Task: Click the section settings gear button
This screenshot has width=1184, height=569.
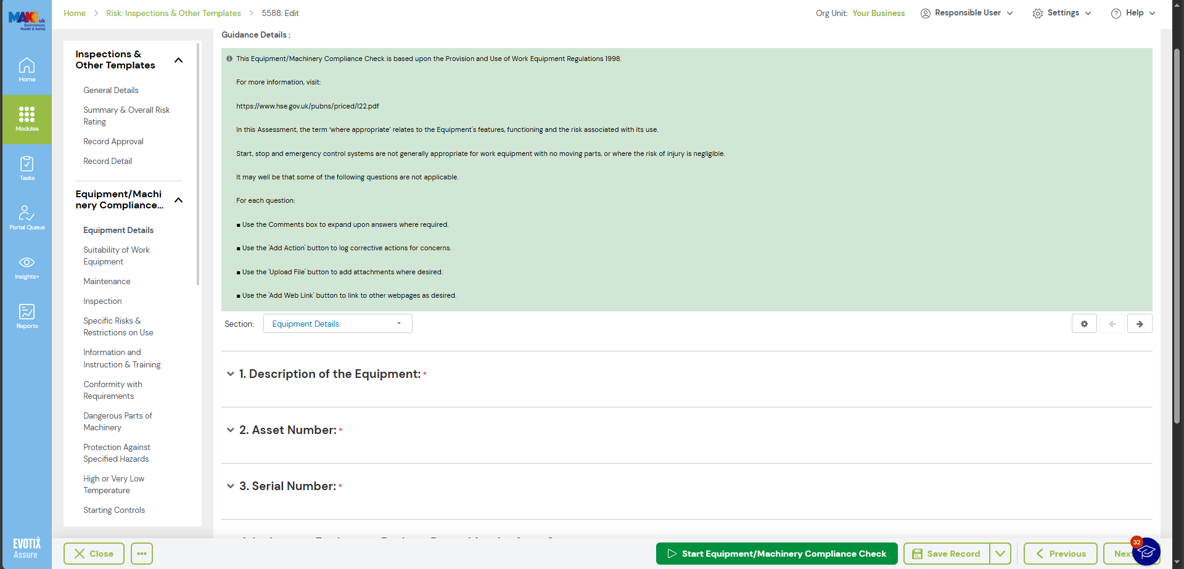Action: pyautogui.click(x=1084, y=324)
